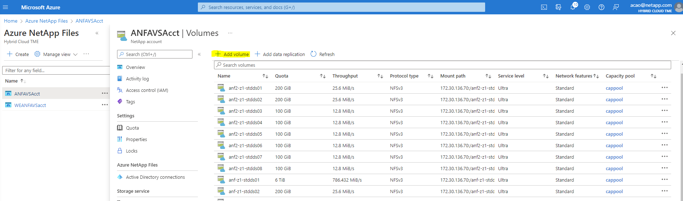Open Cloud Shell from top bar
The height and width of the screenshot is (201, 683).
(x=544, y=7)
